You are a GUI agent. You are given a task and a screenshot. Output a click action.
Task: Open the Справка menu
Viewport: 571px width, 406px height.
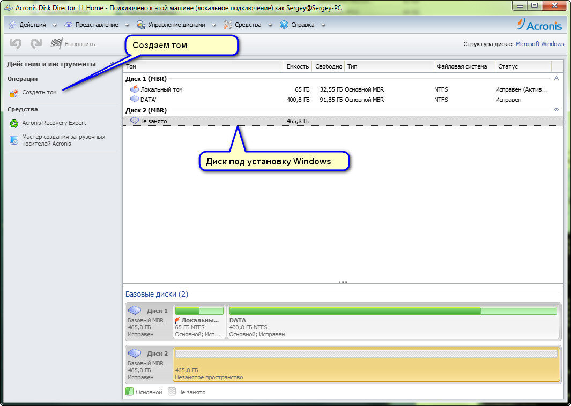pos(302,25)
